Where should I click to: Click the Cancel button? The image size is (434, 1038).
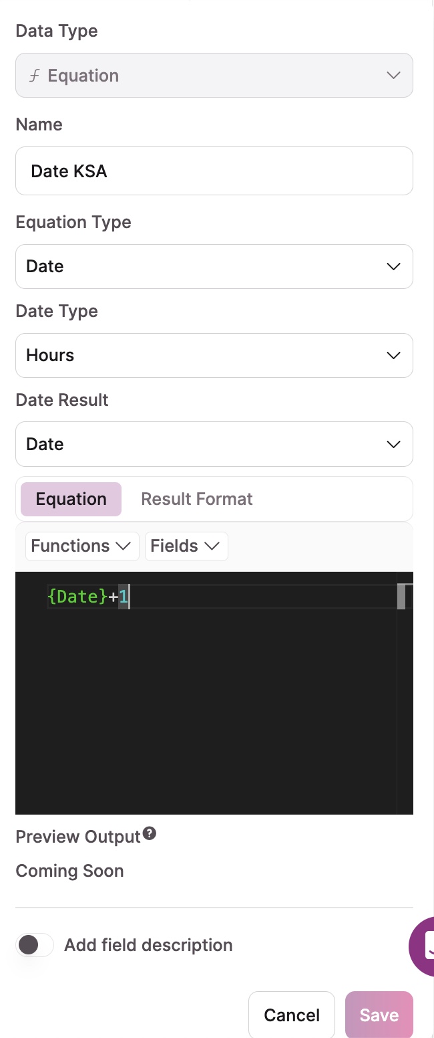(x=292, y=1015)
